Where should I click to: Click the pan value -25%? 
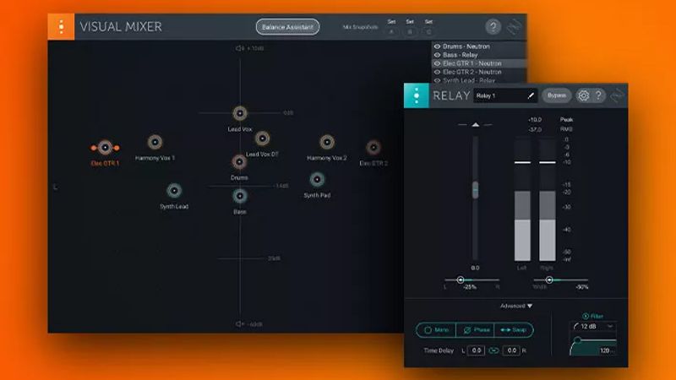[470, 287]
